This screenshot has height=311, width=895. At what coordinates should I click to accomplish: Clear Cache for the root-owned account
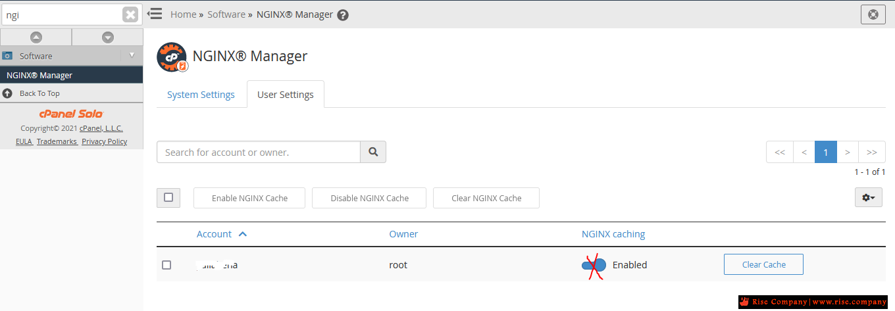[763, 264]
